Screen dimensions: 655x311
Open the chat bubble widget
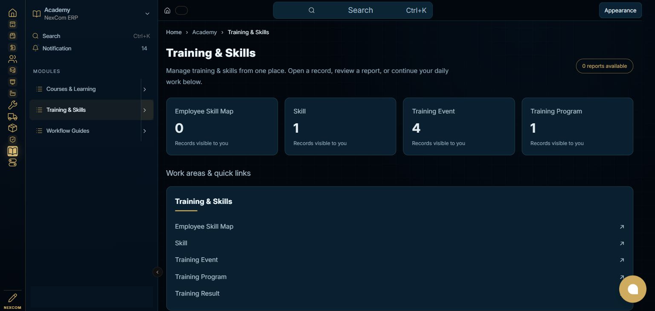click(x=633, y=289)
